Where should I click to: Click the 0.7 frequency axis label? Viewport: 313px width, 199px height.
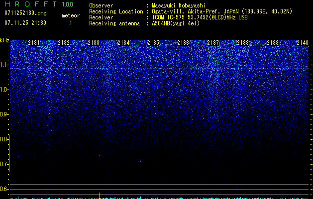3,164
